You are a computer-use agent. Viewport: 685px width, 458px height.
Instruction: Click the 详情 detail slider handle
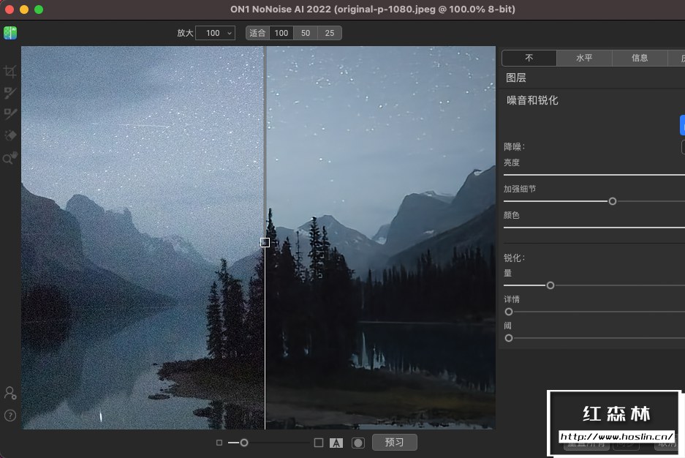tap(509, 312)
